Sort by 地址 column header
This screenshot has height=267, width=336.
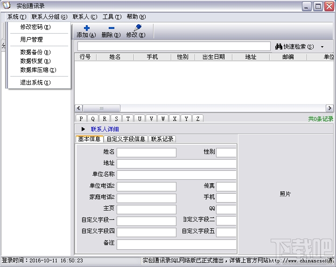(251, 57)
